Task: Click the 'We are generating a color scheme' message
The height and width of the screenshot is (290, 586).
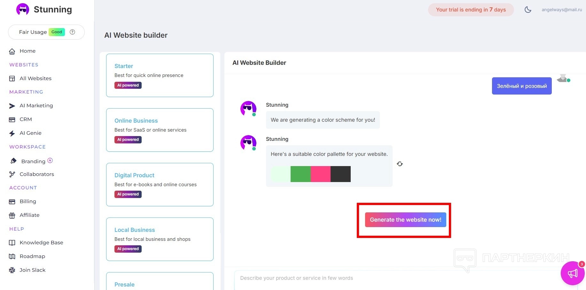Action: point(323,120)
